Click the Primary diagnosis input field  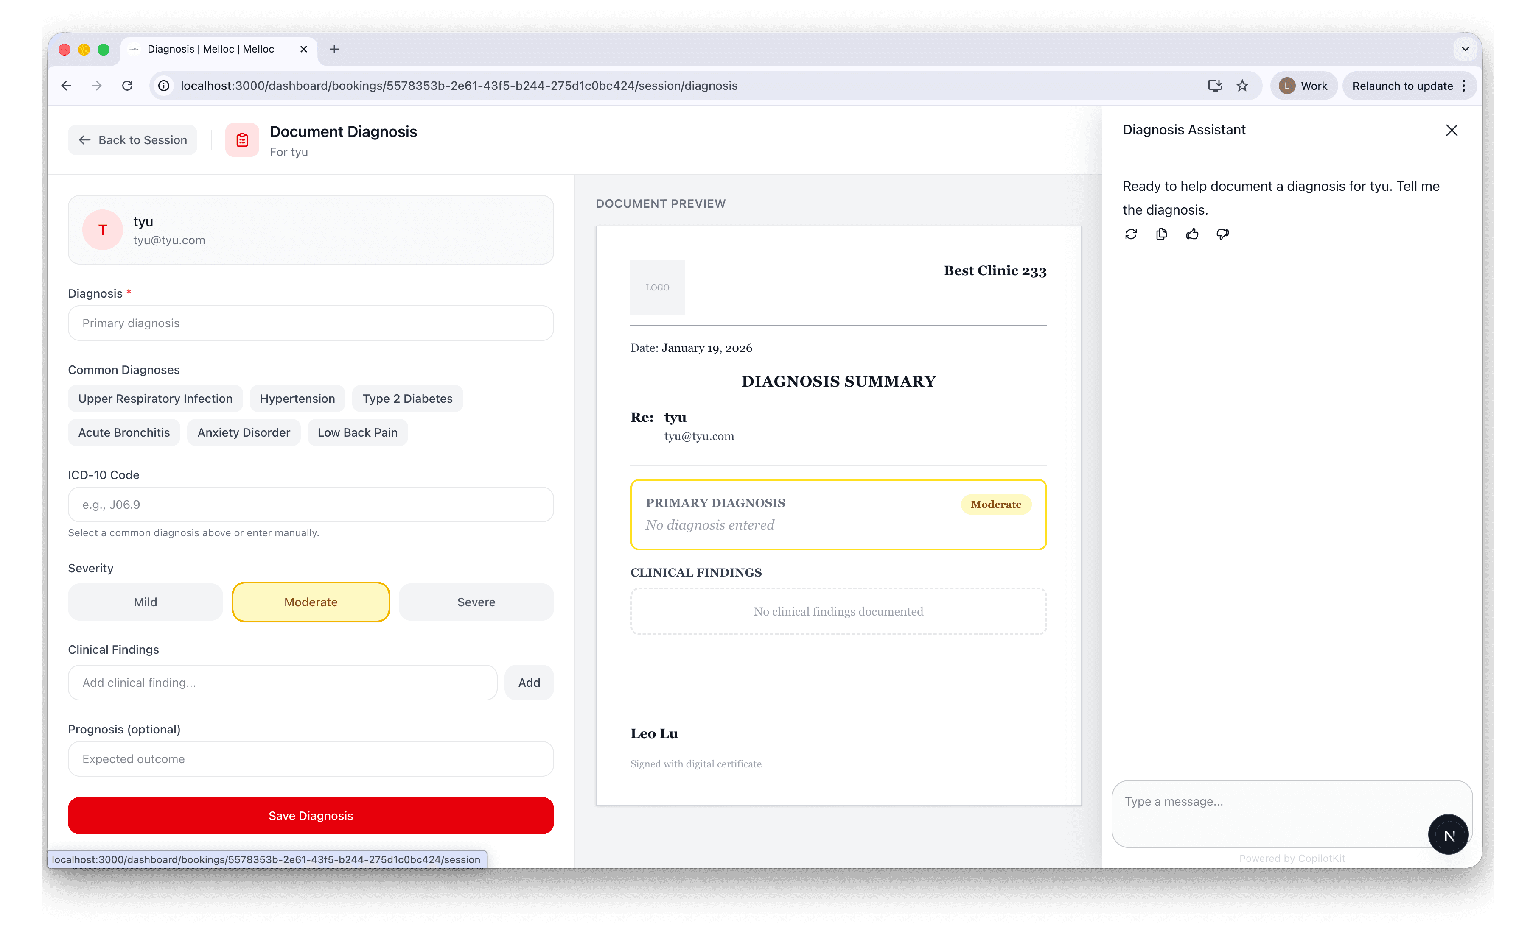(311, 323)
